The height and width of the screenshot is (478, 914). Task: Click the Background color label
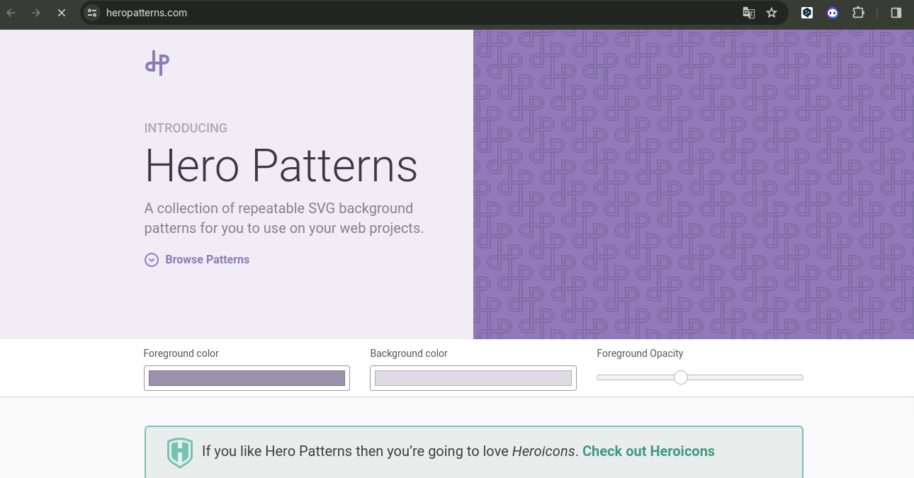tap(409, 353)
